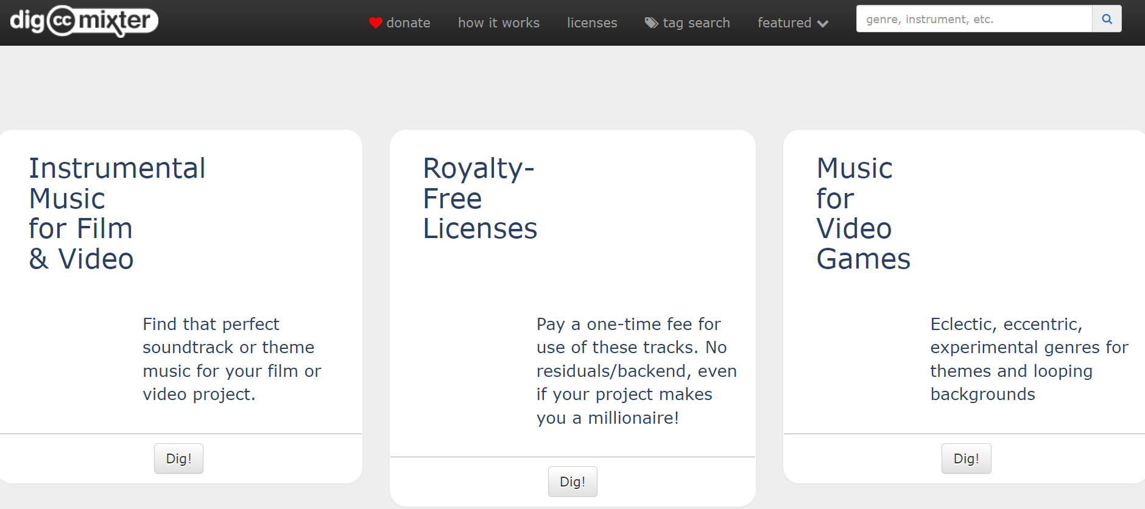The image size is (1145, 509).
Task: Click the Royalty-Free Licenses heading
Action: [x=480, y=198]
